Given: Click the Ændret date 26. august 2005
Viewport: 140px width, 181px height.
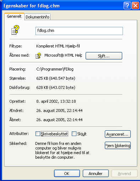Looking at the screenshot, I should tap(59, 111).
